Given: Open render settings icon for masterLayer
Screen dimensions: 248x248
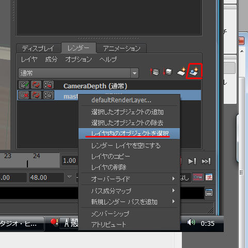Looking at the screenshot, I should click(49, 95).
